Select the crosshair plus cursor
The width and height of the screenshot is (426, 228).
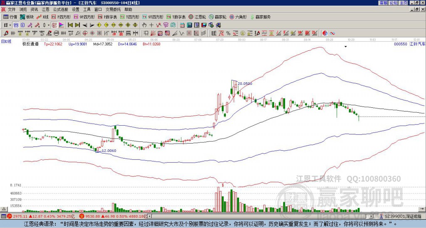click(x=151, y=25)
